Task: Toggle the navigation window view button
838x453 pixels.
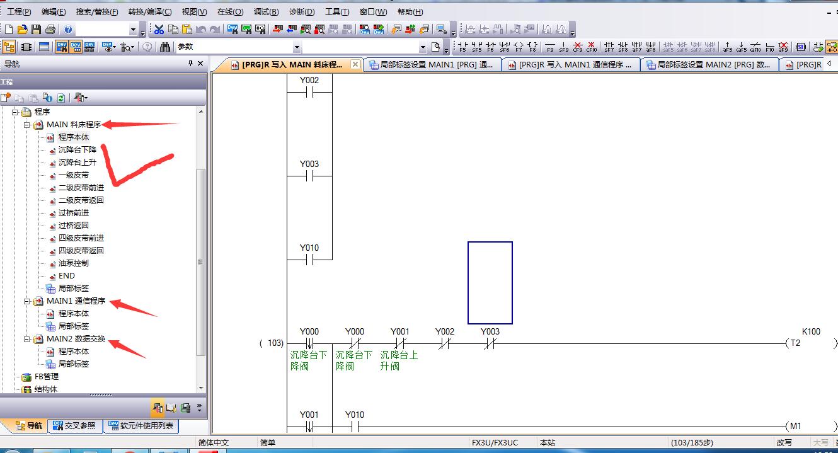Action: (x=9, y=47)
